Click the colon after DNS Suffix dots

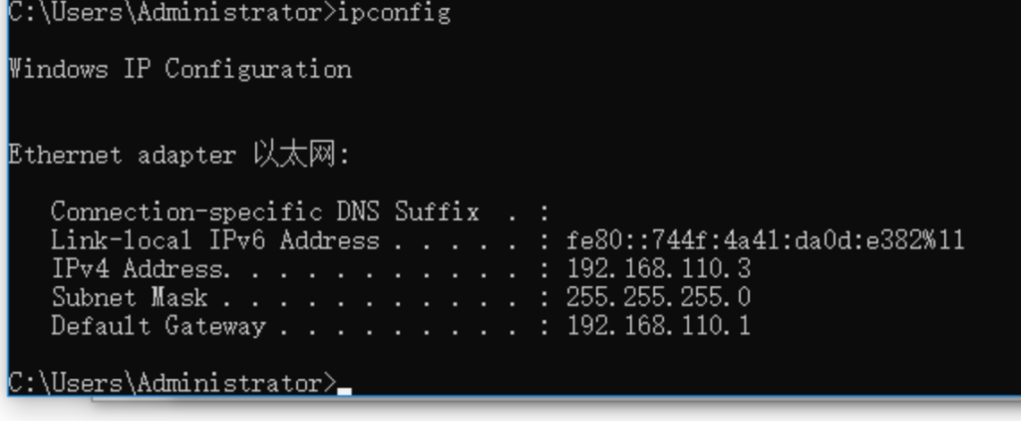click(x=544, y=212)
